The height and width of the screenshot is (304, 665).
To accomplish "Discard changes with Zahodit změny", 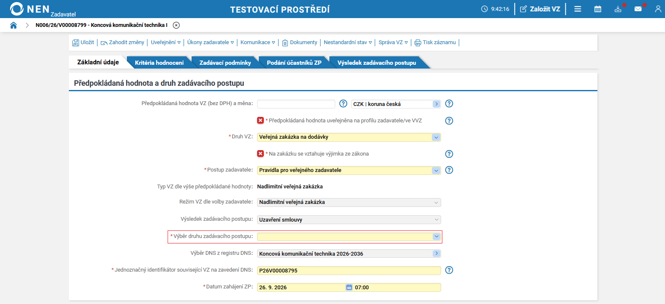I will (122, 42).
